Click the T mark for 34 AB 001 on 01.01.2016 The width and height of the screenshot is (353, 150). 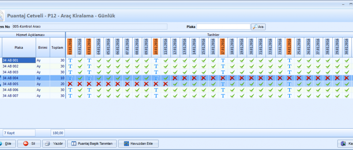coord(70,60)
